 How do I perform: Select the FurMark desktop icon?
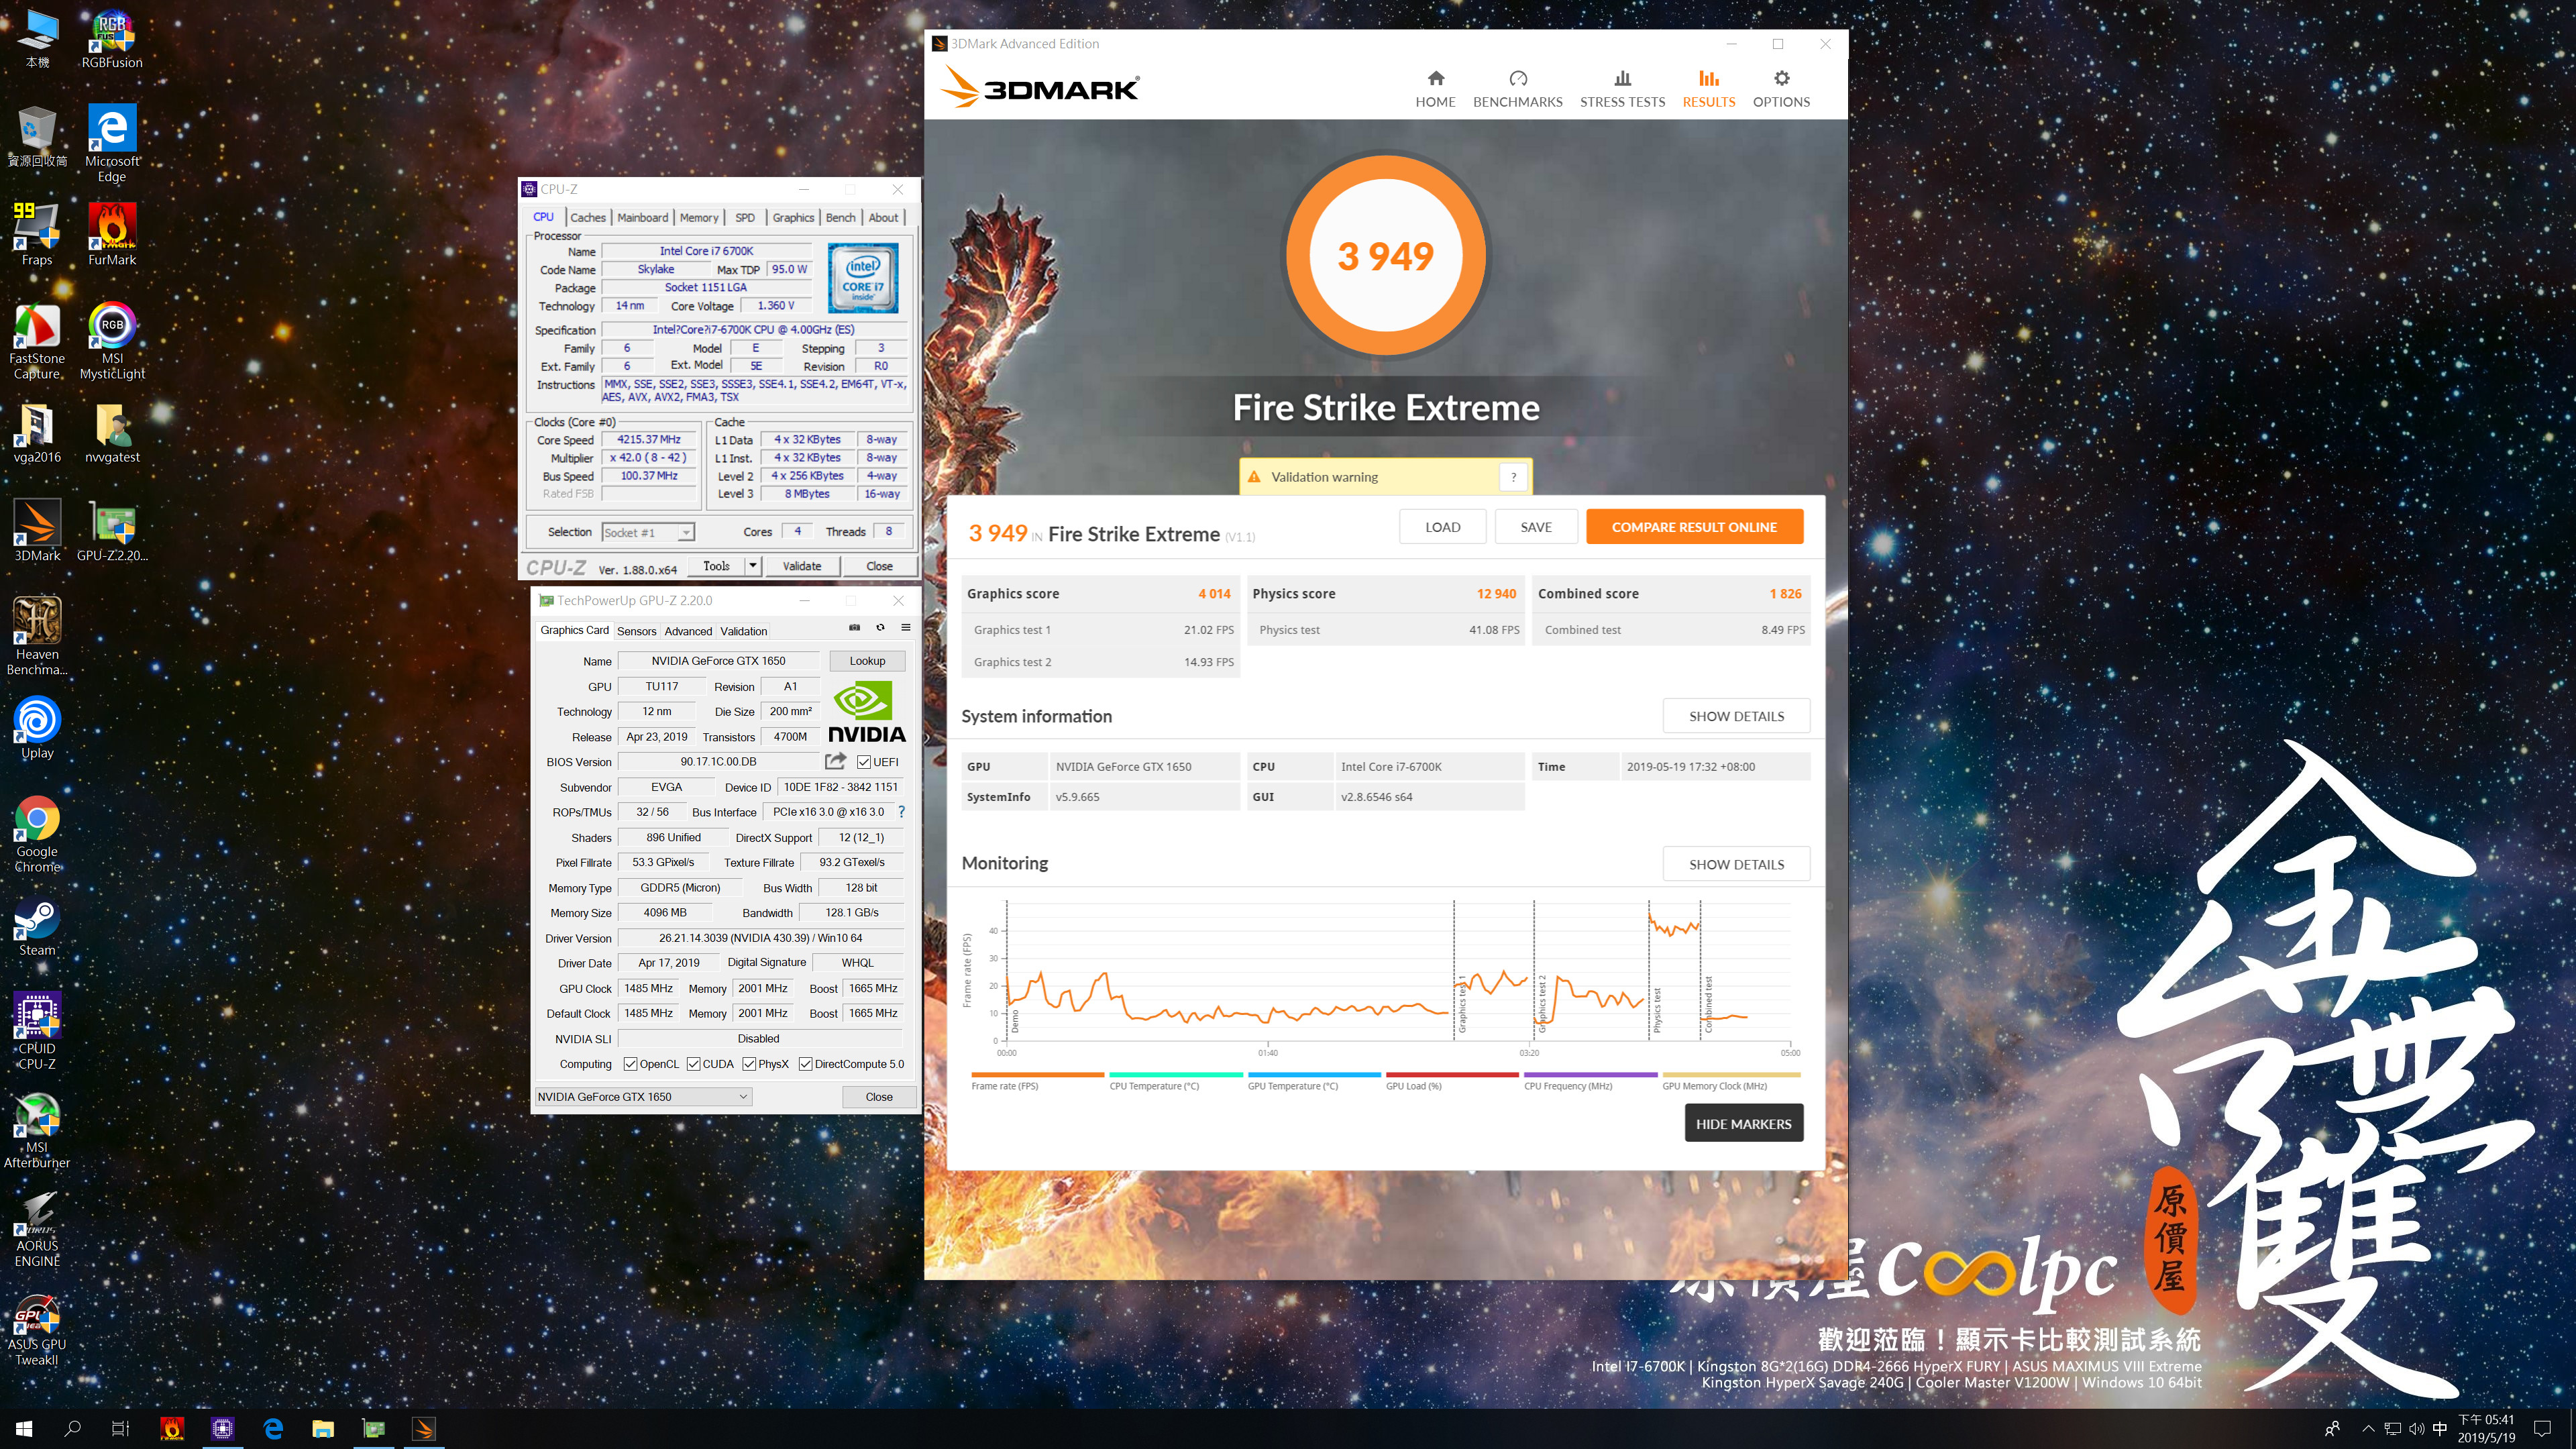coord(112,233)
